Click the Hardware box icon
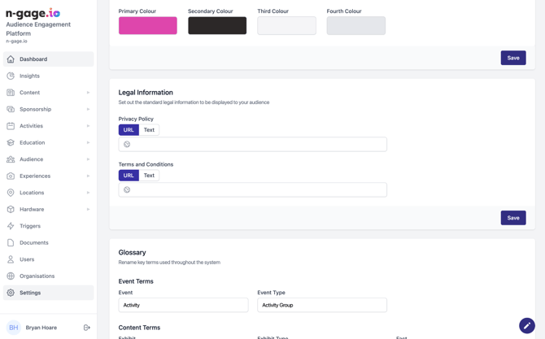 click(x=11, y=209)
